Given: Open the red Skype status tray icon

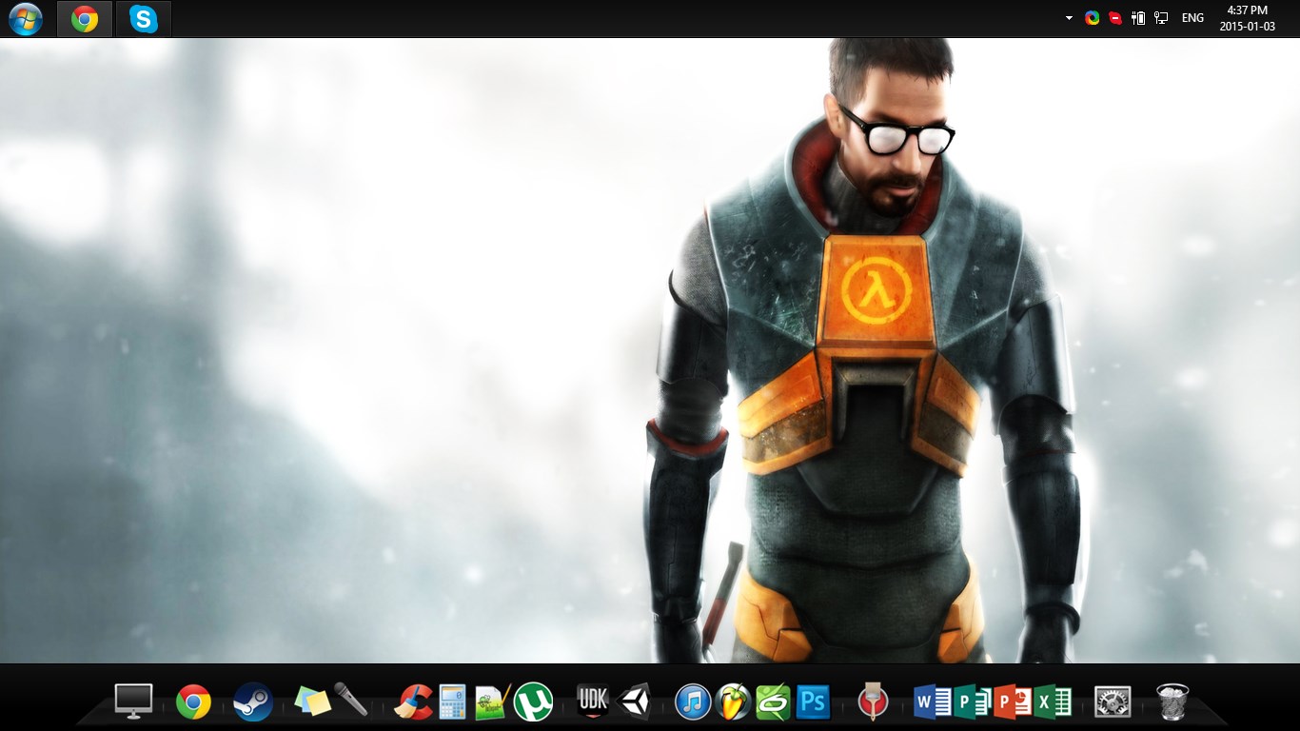Looking at the screenshot, I should coord(1115,18).
